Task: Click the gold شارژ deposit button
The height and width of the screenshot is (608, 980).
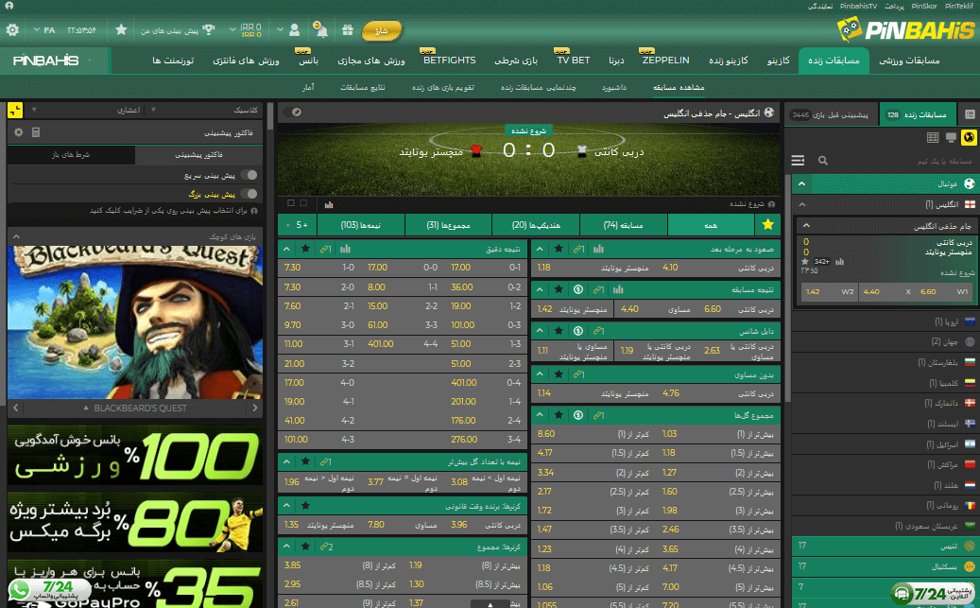Action: click(381, 30)
